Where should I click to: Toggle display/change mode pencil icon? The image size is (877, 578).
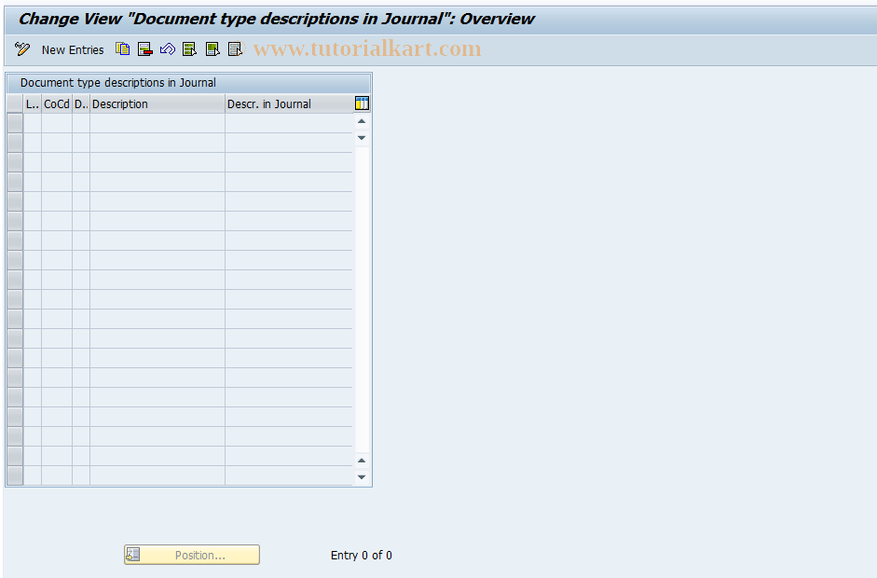22,49
